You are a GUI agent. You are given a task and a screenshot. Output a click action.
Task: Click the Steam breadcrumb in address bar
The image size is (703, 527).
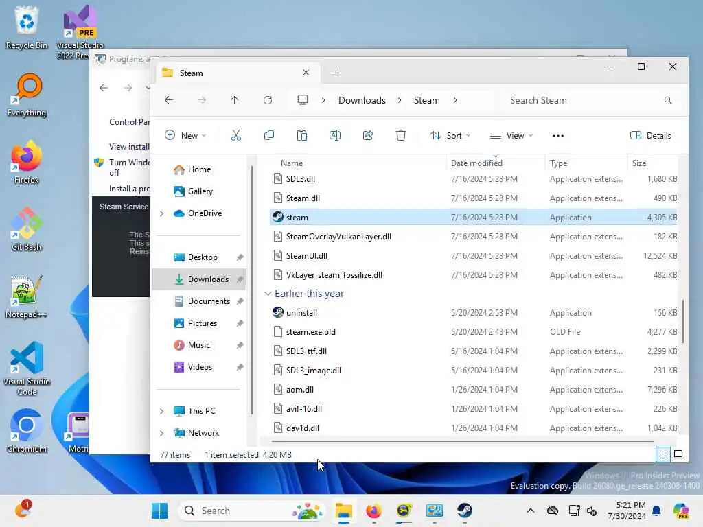click(426, 100)
